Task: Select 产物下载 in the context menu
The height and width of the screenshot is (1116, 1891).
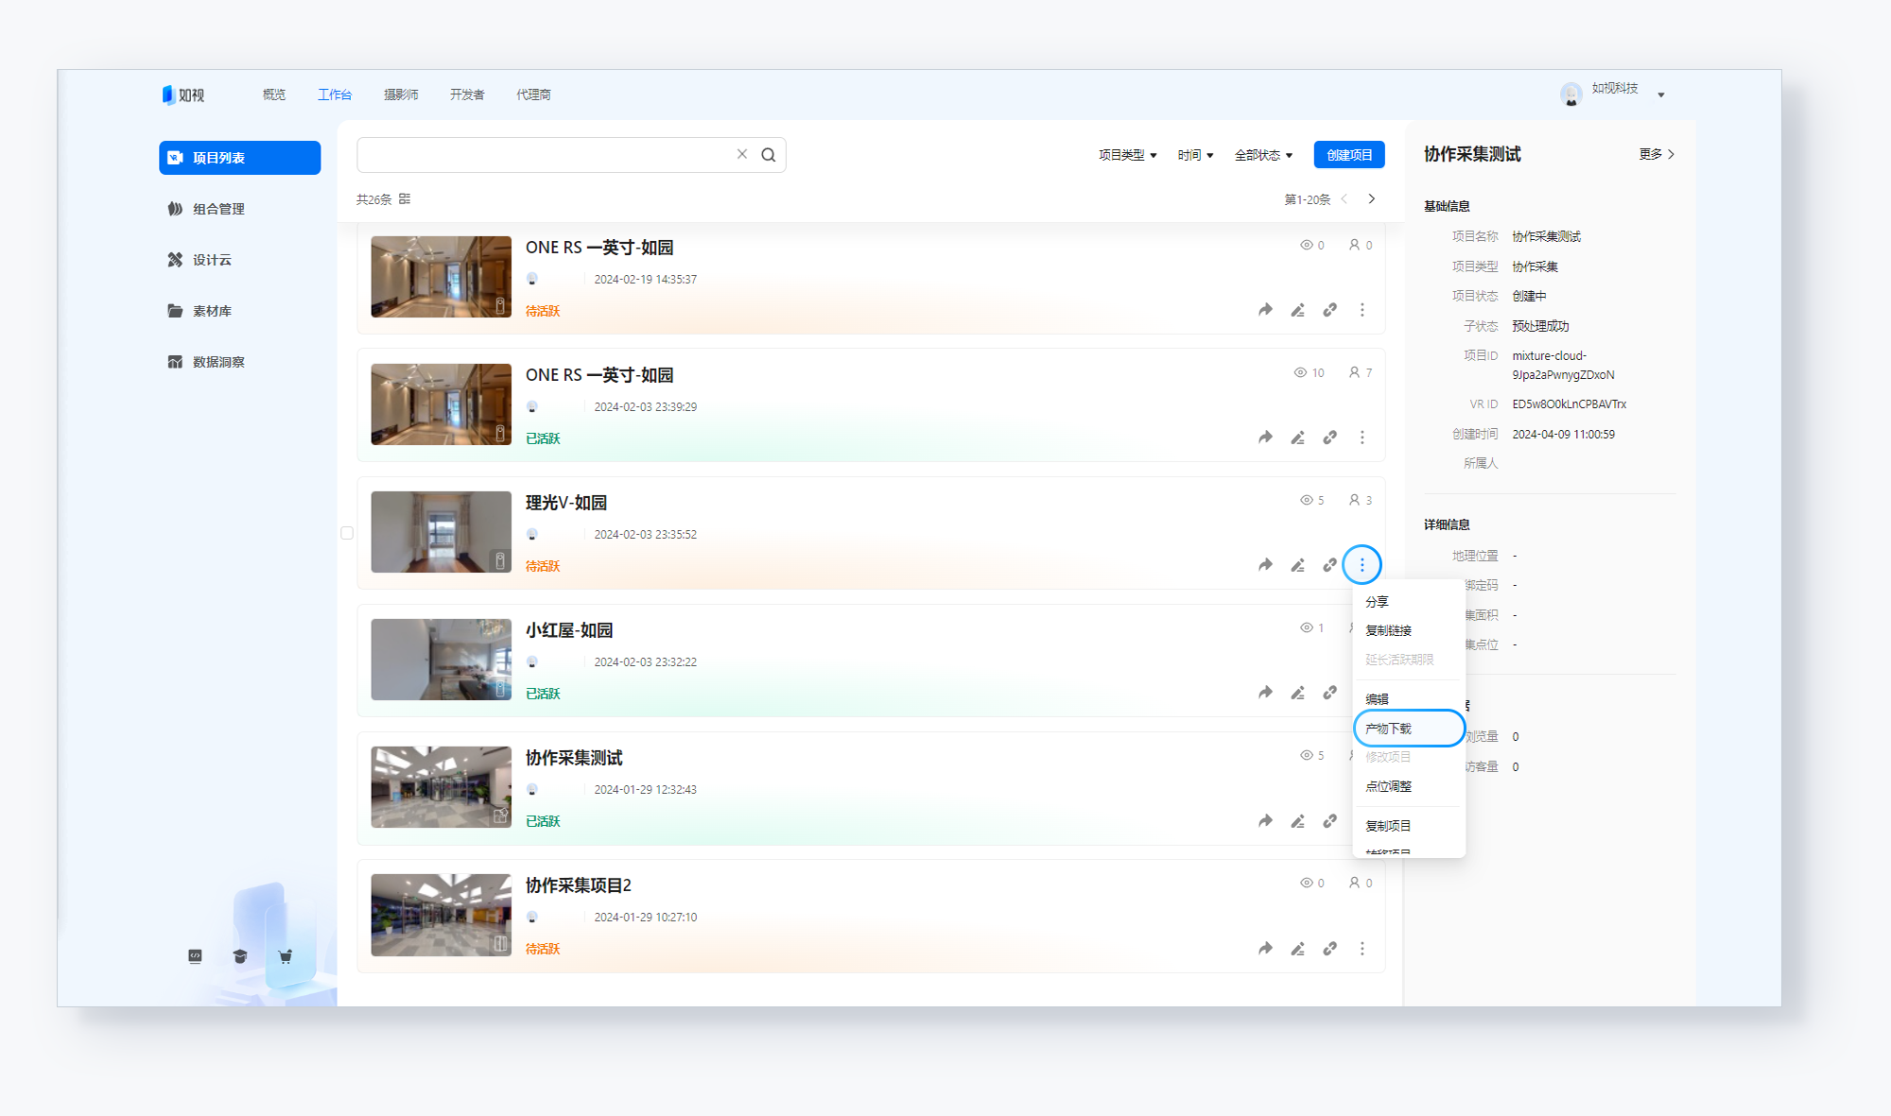Action: pos(1409,729)
